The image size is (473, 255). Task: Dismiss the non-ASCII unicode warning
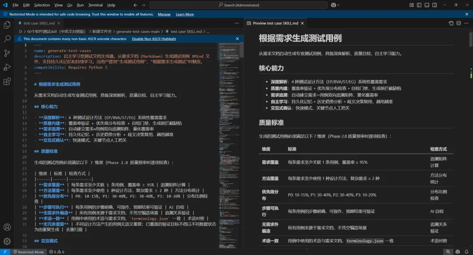[x=237, y=39]
